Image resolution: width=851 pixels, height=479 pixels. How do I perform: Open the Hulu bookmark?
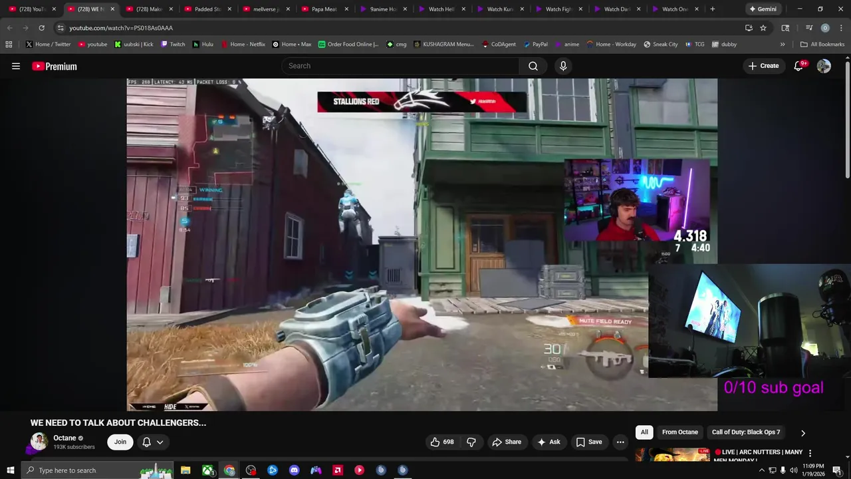click(203, 44)
